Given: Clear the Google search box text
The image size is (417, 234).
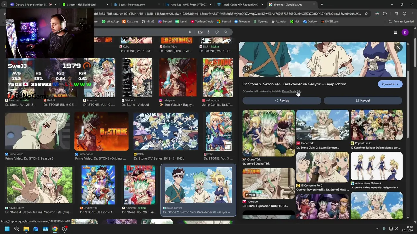Looking at the screenshot, I should (190, 32).
